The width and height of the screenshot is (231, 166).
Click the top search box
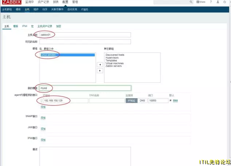coord(173,2)
